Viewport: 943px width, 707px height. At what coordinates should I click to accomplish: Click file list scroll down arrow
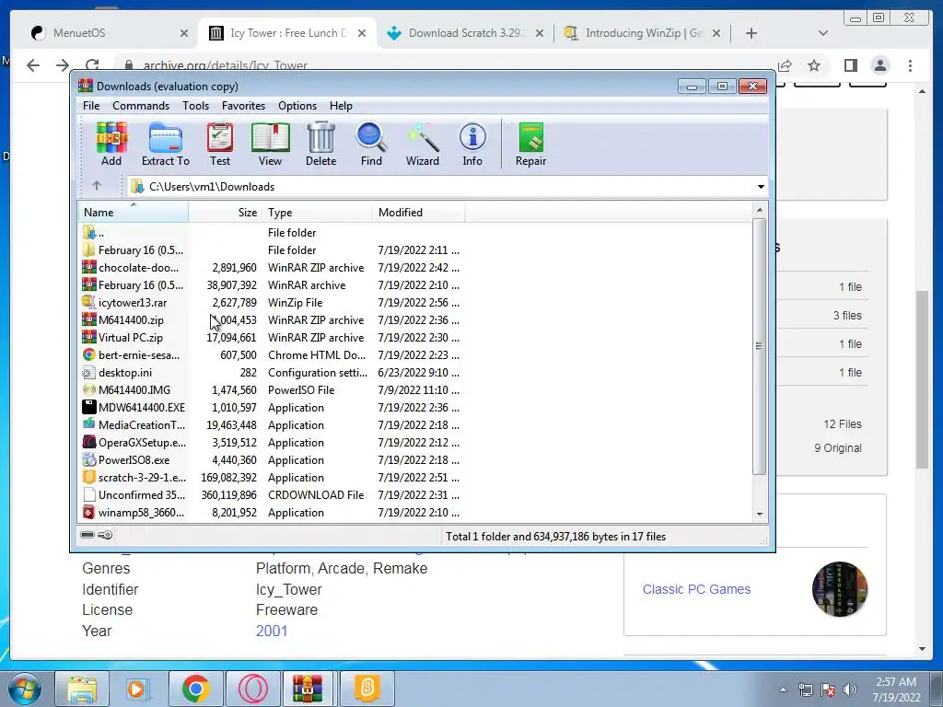760,514
